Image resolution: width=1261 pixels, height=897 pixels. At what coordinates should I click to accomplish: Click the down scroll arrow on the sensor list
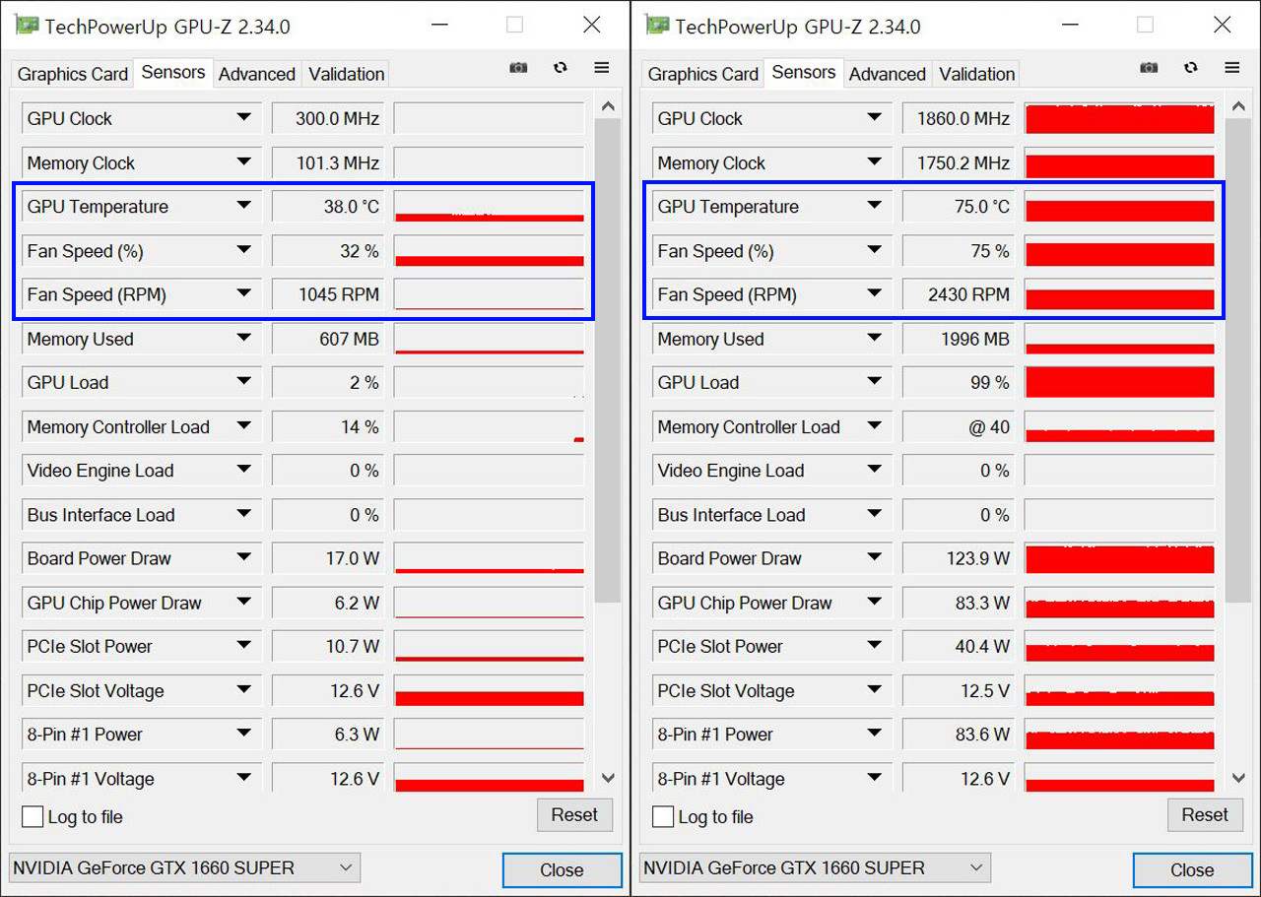[608, 777]
